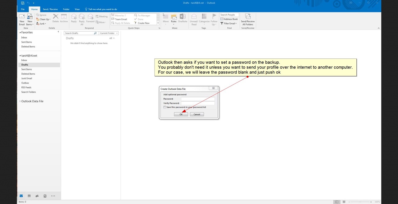Cancel the Create Outlook Data File dialog
The width and height of the screenshot is (398, 204).
coord(197,114)
